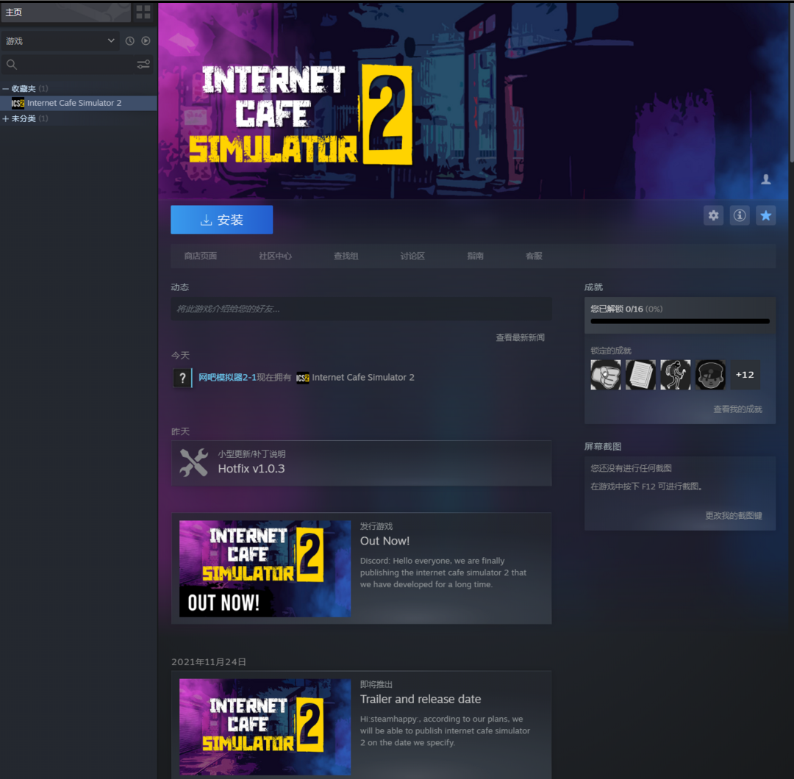Click the achievements progress bar

(x=679, y=321)
